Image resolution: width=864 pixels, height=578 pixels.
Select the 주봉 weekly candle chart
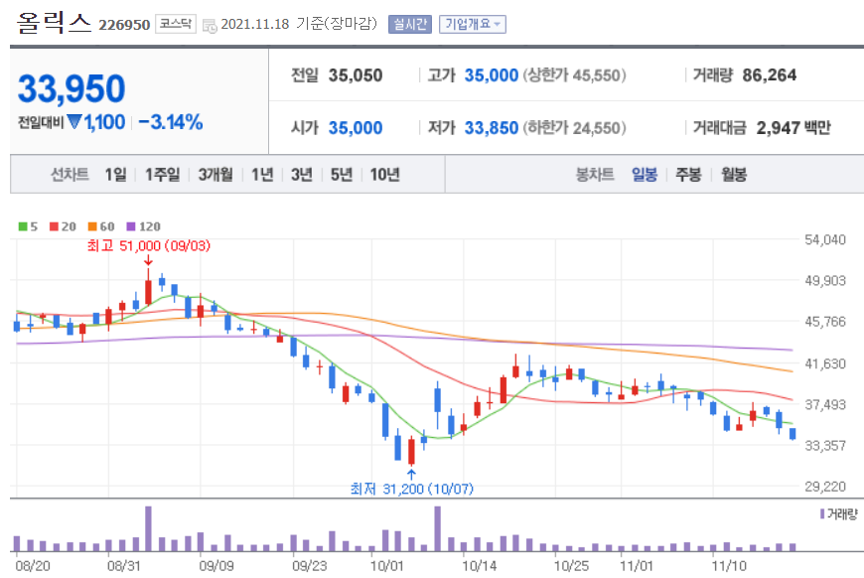coord(688,175)
